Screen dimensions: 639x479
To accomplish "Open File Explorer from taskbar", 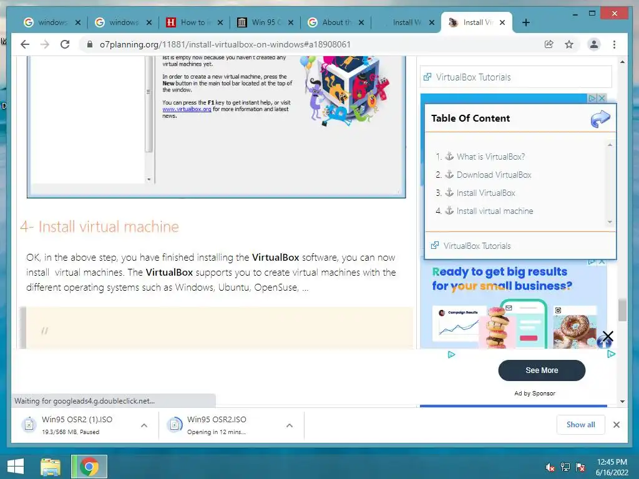I will click(51, 467).
